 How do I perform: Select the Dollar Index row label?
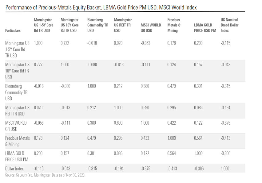click(14, 168)
